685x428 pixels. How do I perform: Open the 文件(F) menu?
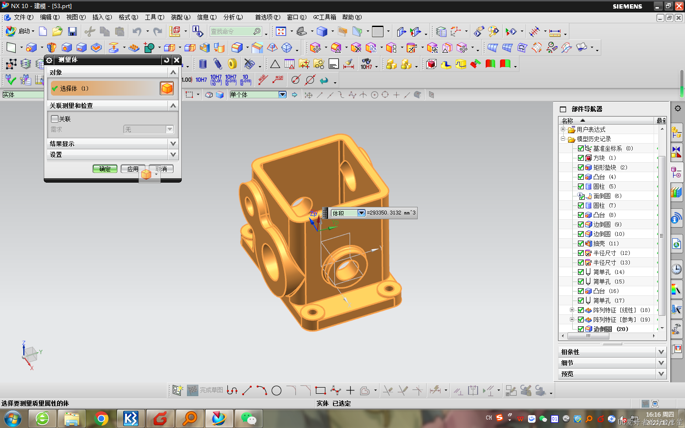pos(23,17)
